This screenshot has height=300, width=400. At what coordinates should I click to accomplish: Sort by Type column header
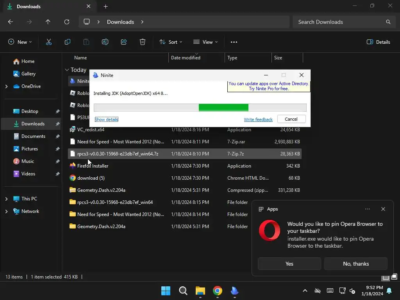click(248, 58)
